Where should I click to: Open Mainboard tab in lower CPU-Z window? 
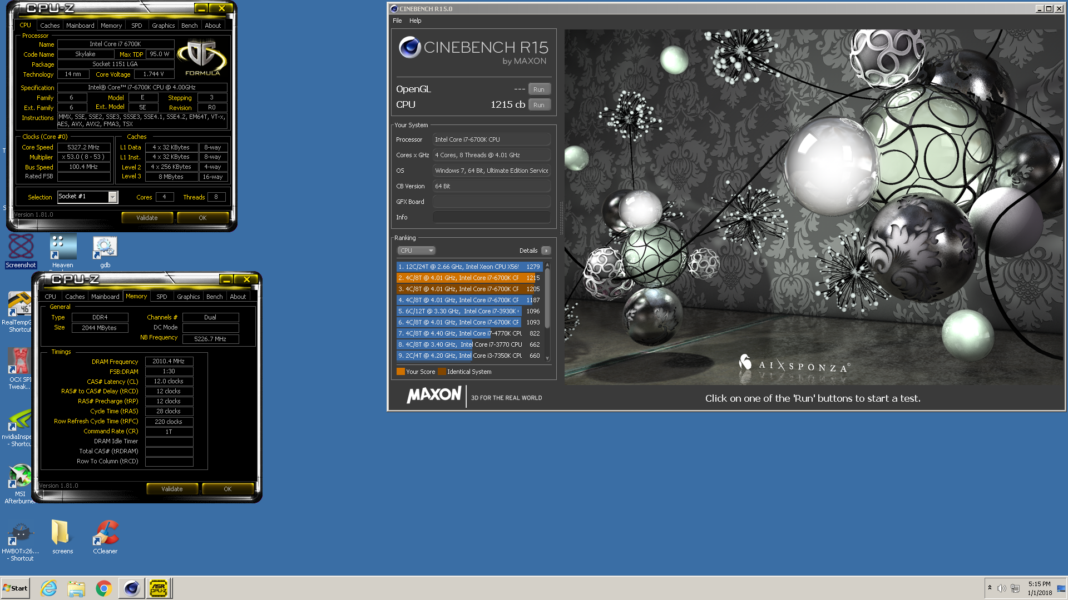click(105, 297)
